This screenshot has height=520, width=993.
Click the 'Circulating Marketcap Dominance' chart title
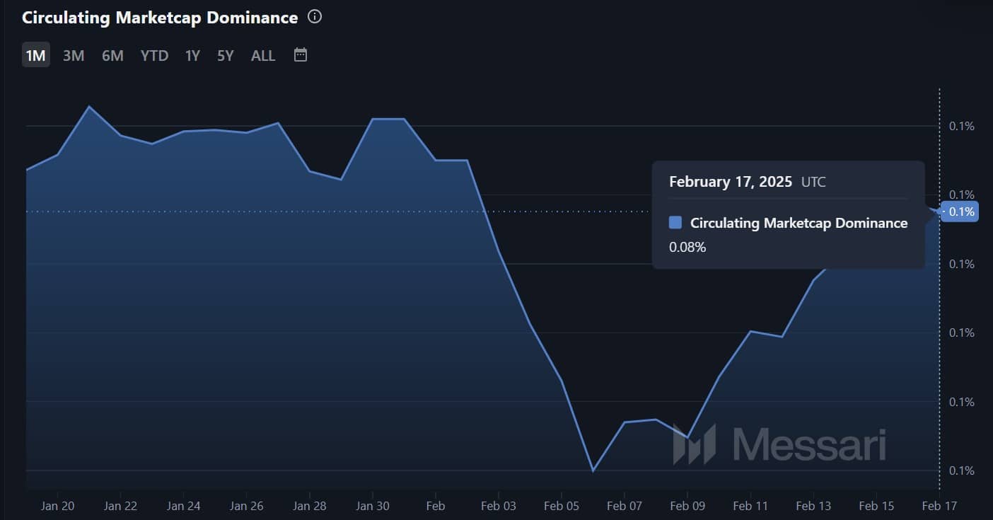[x=160, y=18]
